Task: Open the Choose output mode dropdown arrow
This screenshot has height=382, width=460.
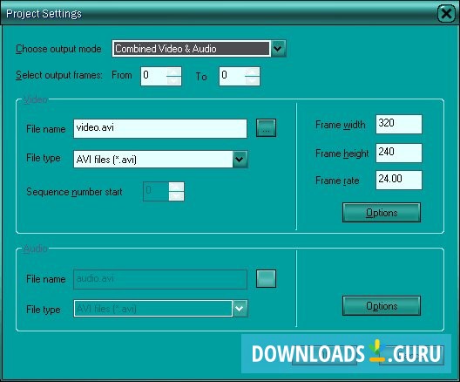Action: 278,49
